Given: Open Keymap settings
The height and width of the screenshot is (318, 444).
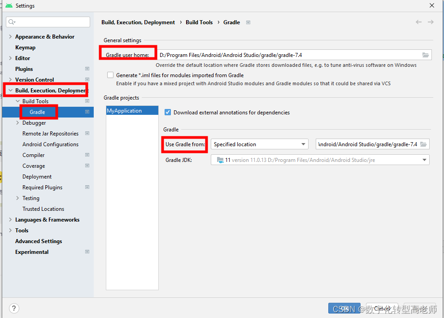Looking at the screenshot, I should coord(25,47).
